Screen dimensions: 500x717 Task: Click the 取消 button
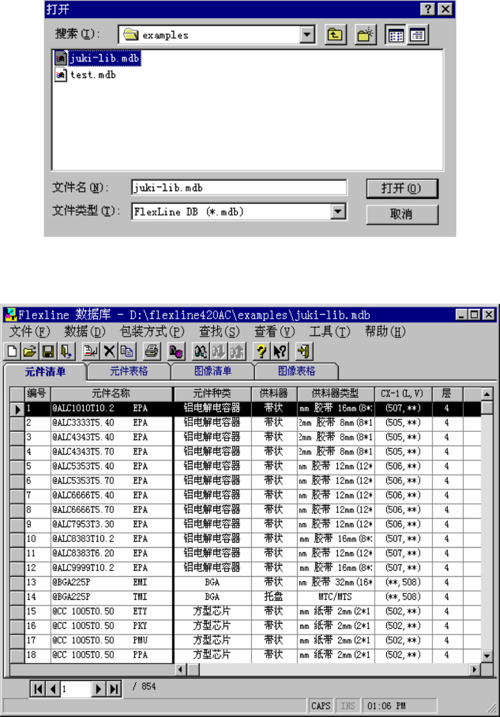(x=402, y=214)
